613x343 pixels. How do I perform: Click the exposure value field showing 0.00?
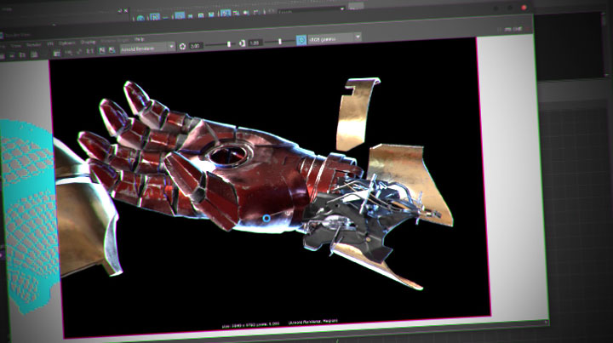click(196, 46)
